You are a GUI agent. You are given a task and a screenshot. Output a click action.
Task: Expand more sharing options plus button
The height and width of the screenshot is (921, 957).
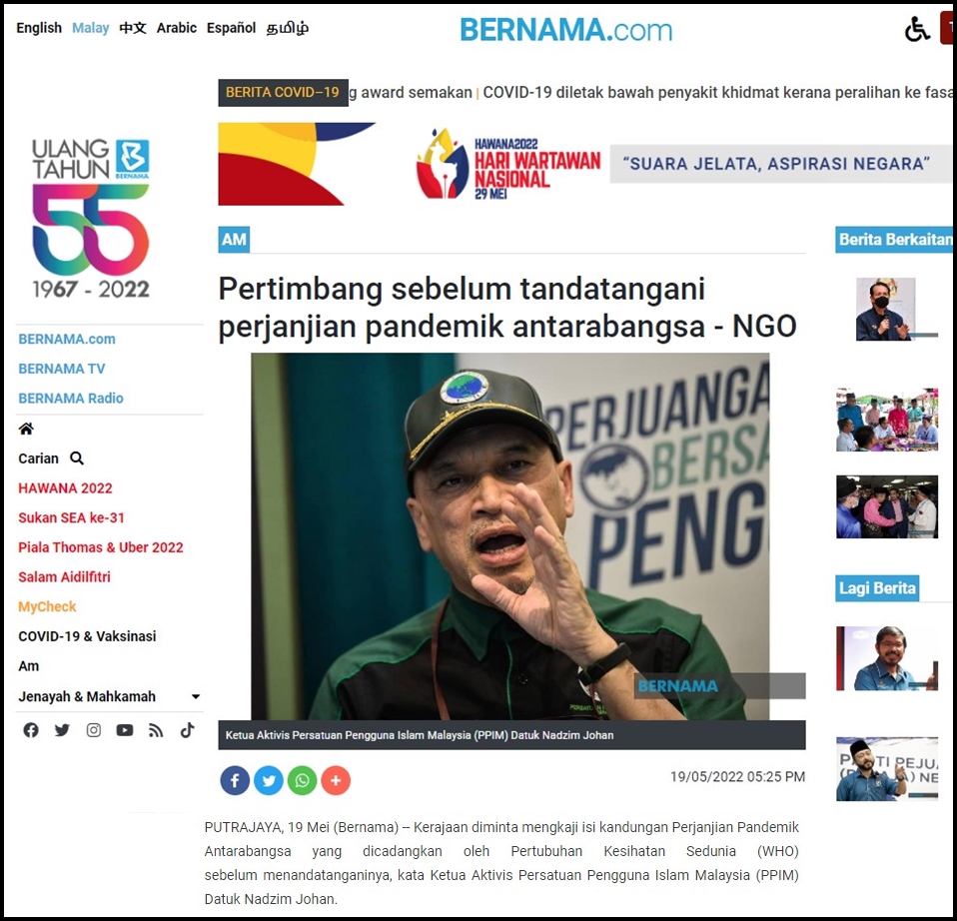pyautogui.click(x=336, y=780)
